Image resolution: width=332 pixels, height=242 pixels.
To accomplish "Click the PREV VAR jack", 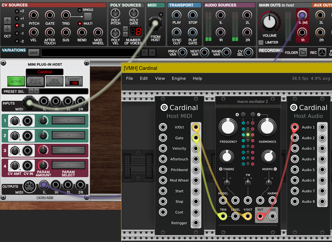I will [183, 53].
